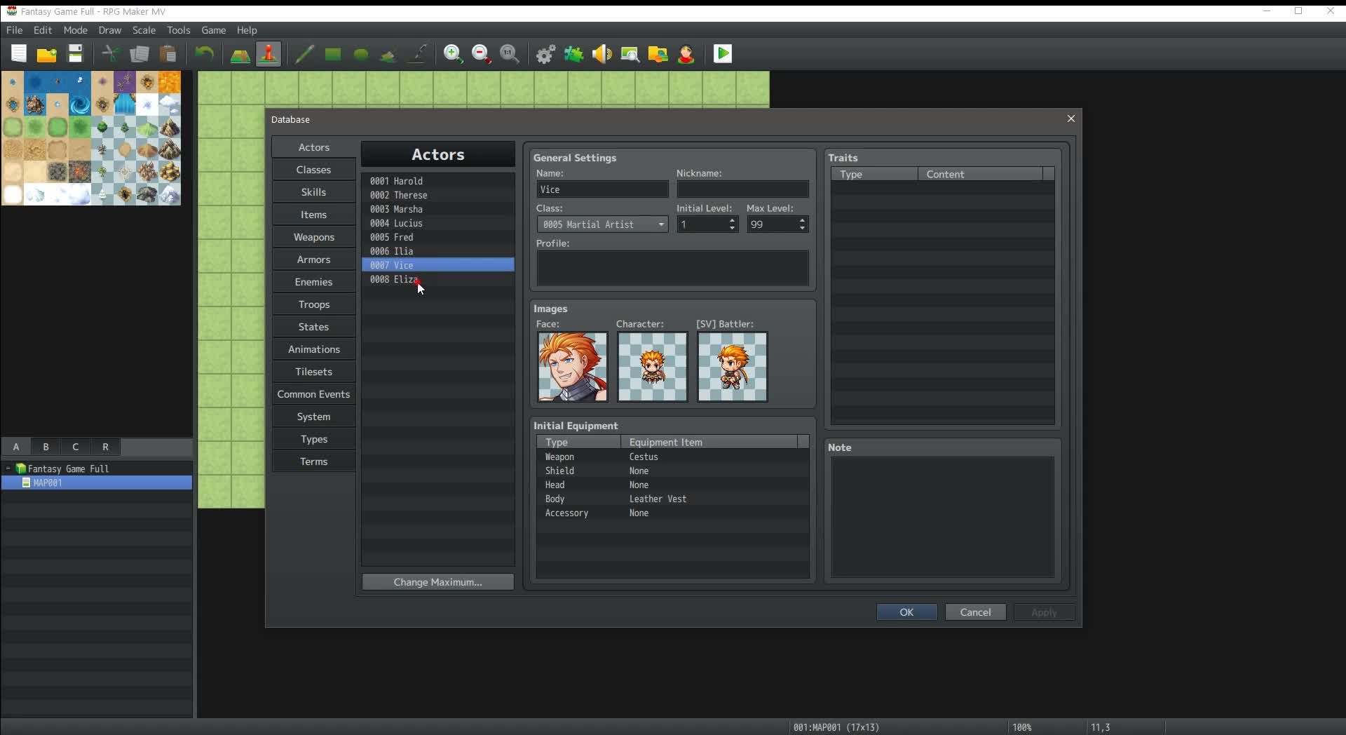
Task: Click the Save project floppy icon
Action: click(x=75, y=54)
